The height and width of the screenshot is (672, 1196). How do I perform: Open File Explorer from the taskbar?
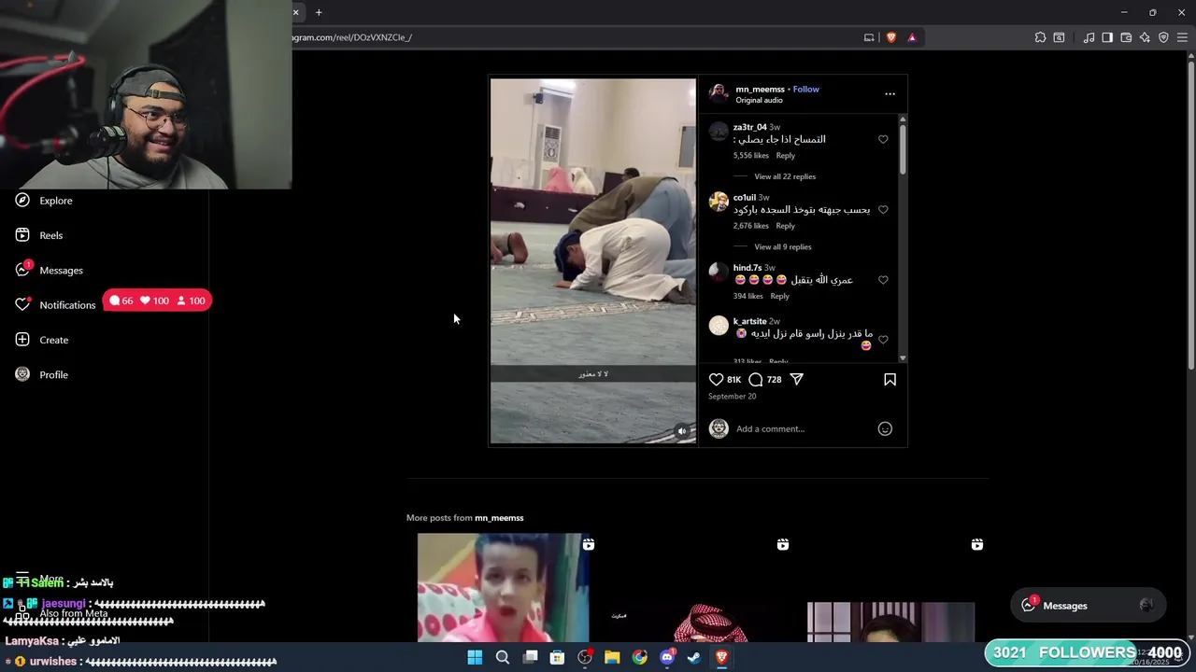coord(612,657)
